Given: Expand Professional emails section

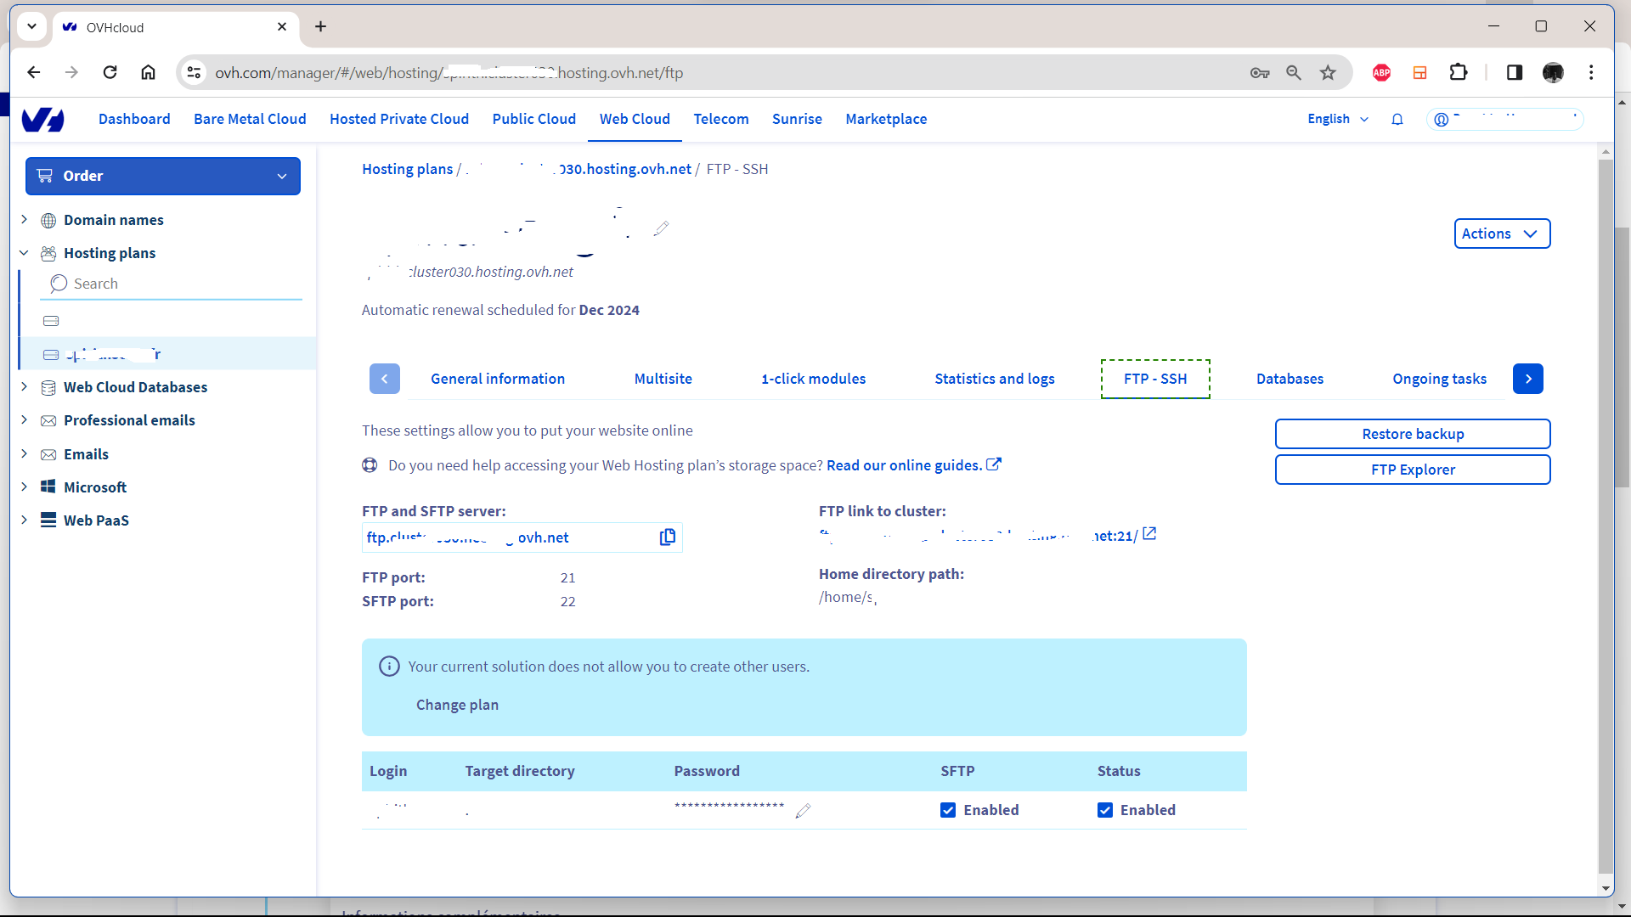Looking at the screenshot, I should tap(25, 420).
